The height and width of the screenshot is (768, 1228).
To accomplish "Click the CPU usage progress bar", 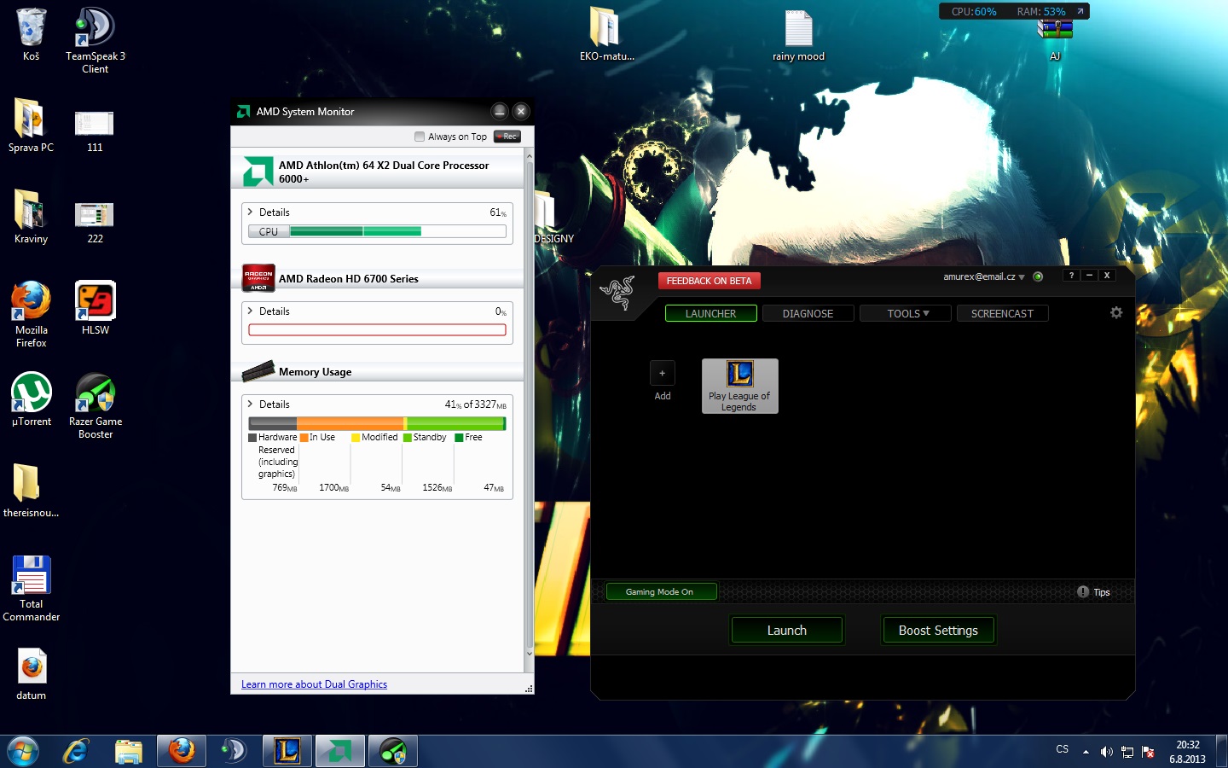I will click(377, 231).
